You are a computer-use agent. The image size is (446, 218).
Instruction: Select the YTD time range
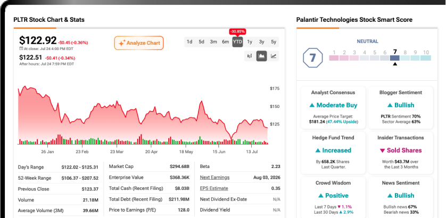(x=237, y=42)
